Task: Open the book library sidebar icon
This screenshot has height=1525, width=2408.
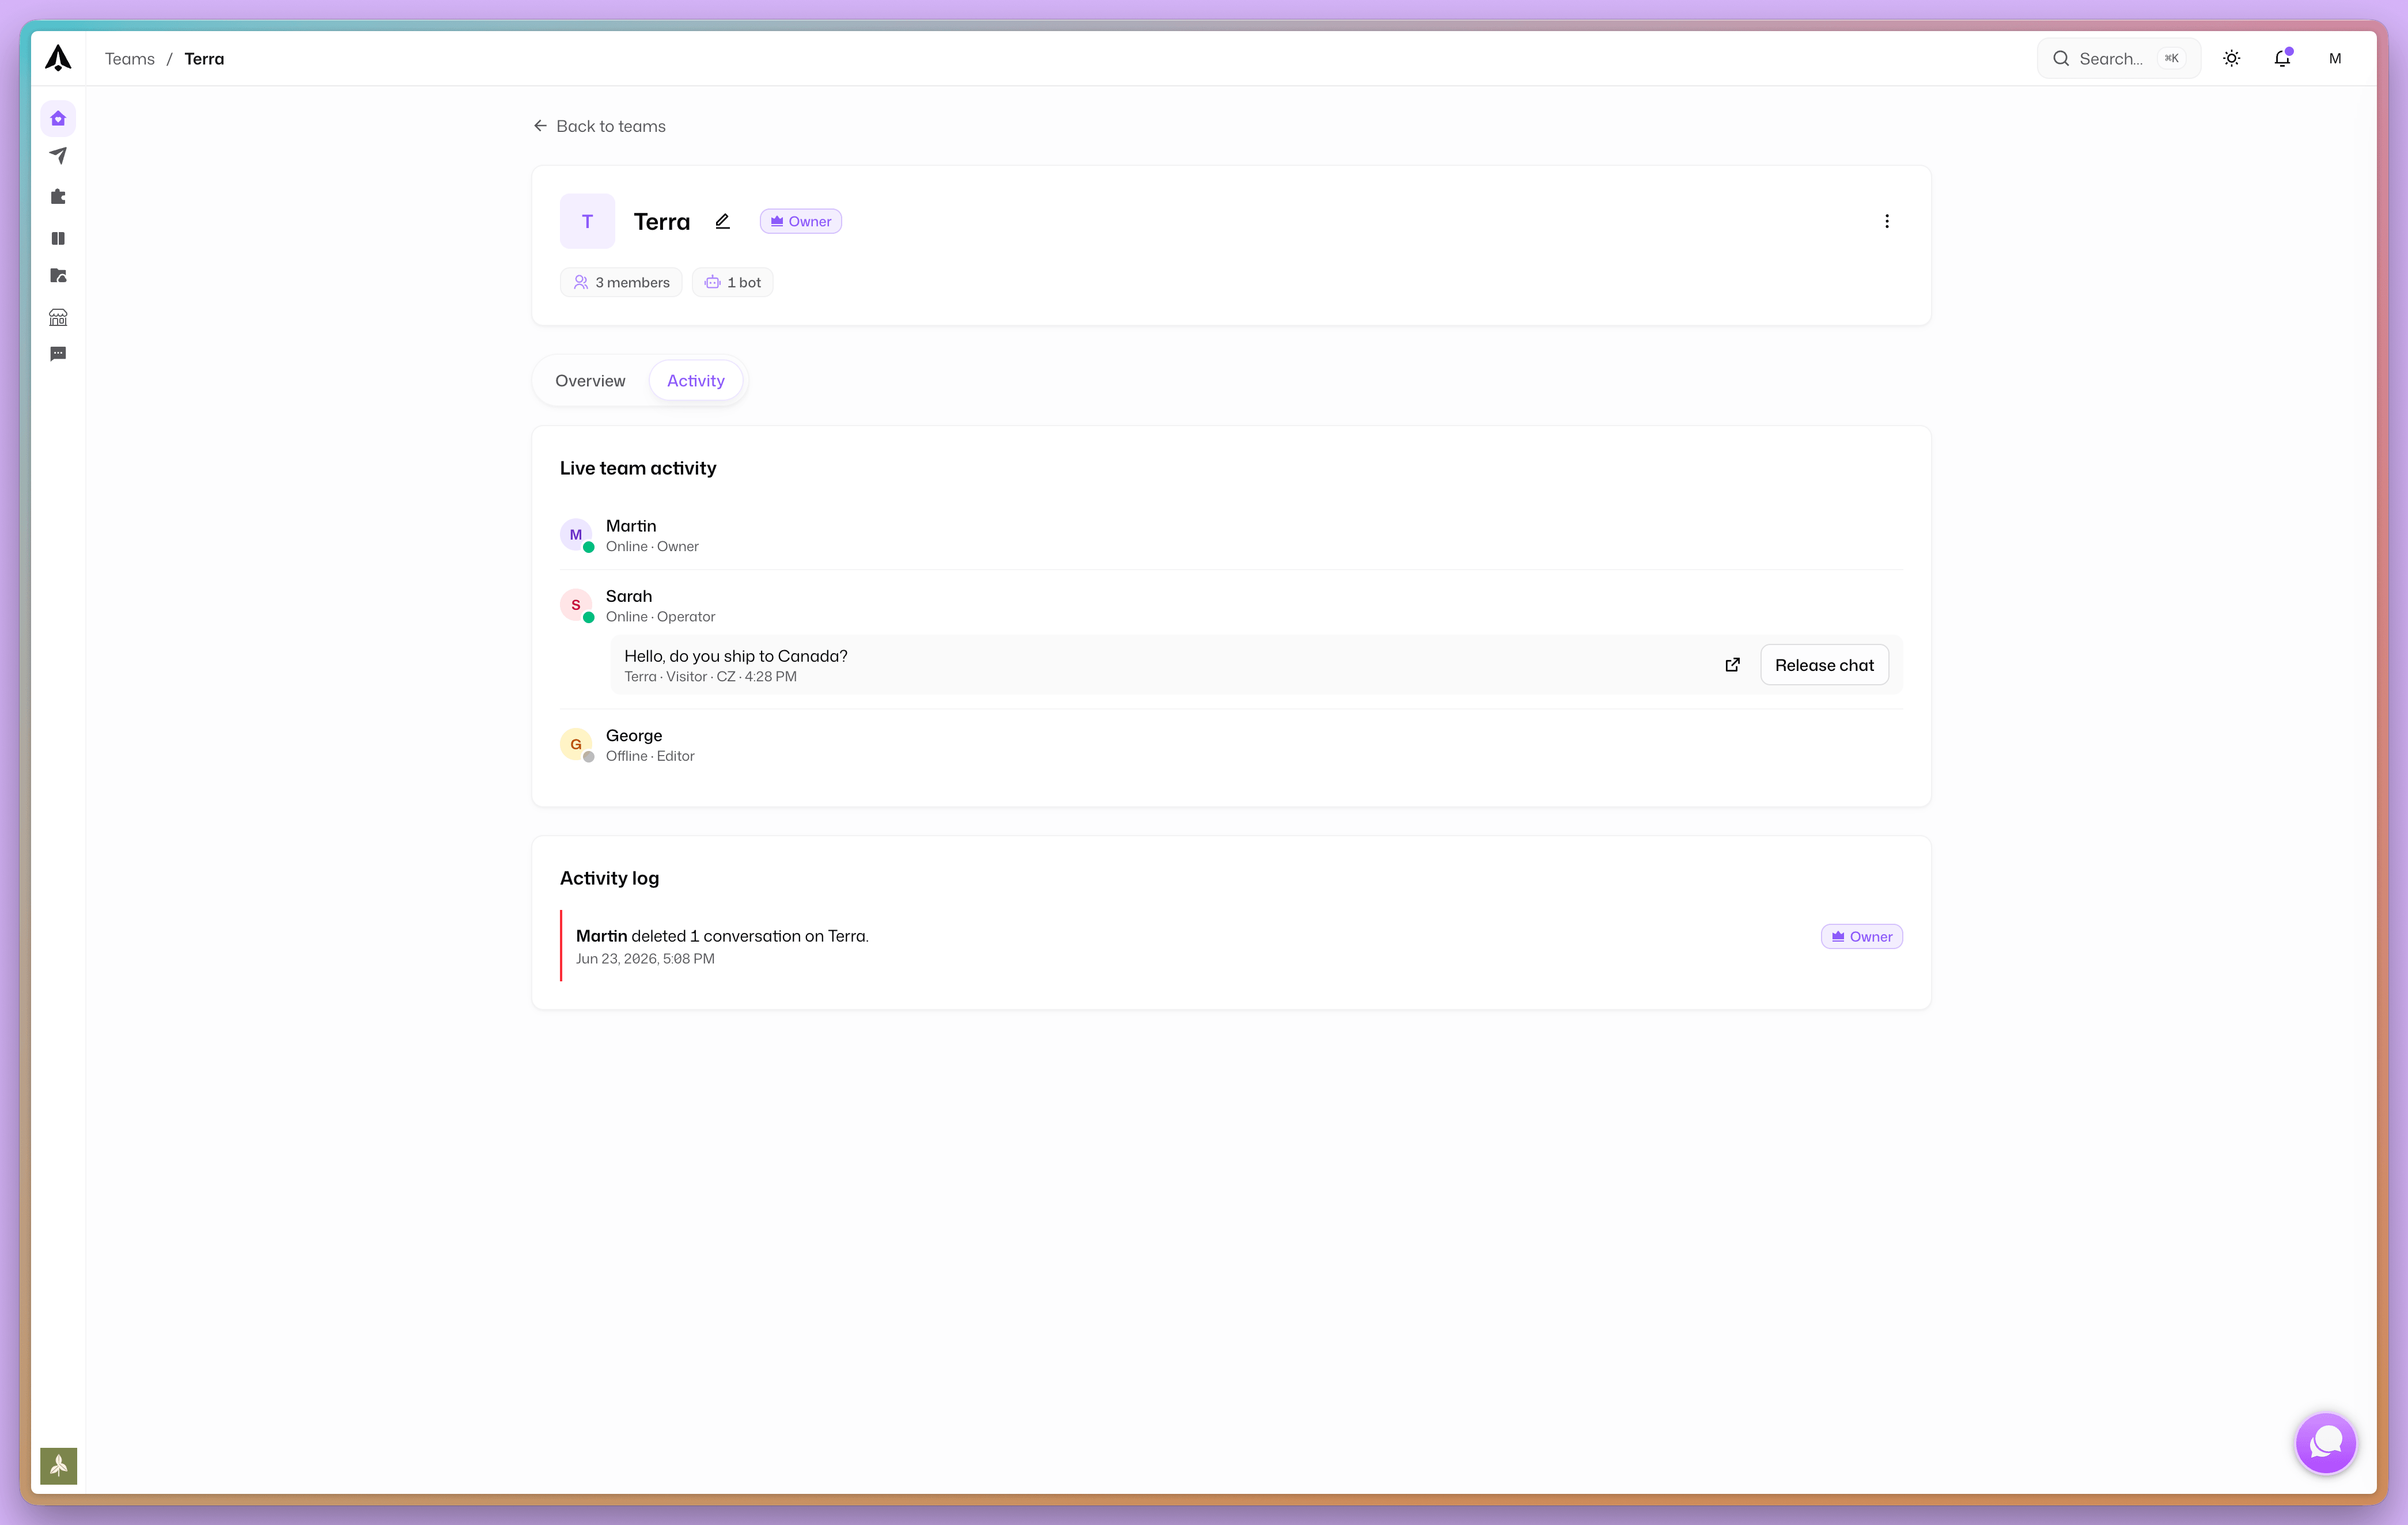Action: click(58, 238)
